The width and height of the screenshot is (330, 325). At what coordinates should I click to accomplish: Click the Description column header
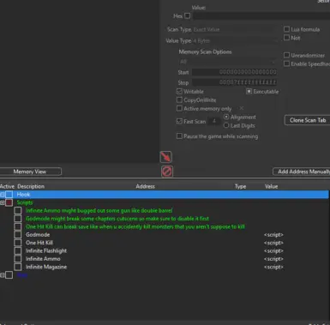coord(31,186)
